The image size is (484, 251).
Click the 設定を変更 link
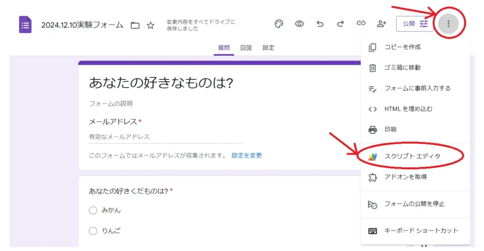[246, 156]
